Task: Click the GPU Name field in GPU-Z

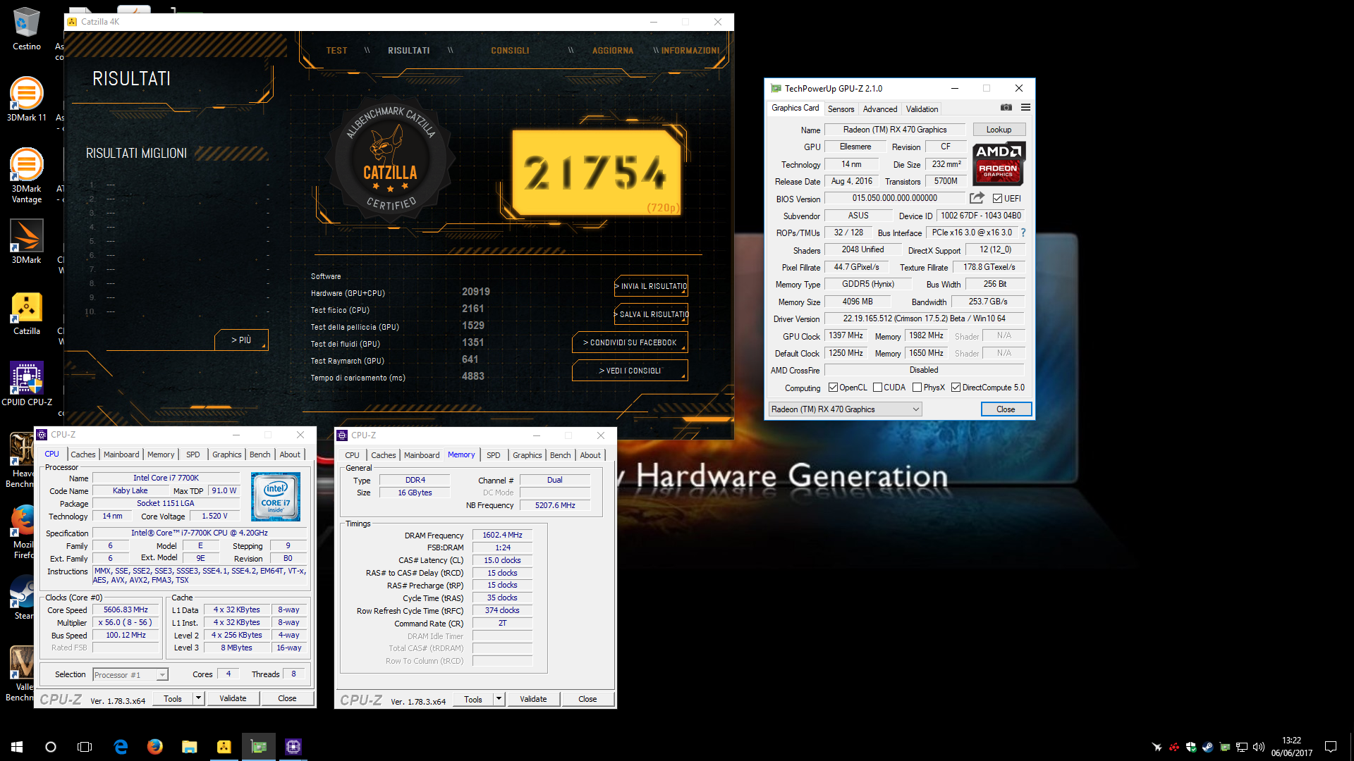Action: tap(895, 130)
